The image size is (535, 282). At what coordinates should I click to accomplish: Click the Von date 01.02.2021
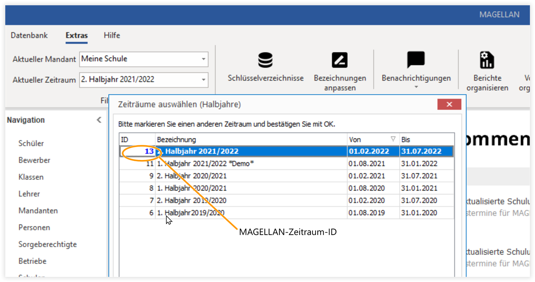(367, 176)
